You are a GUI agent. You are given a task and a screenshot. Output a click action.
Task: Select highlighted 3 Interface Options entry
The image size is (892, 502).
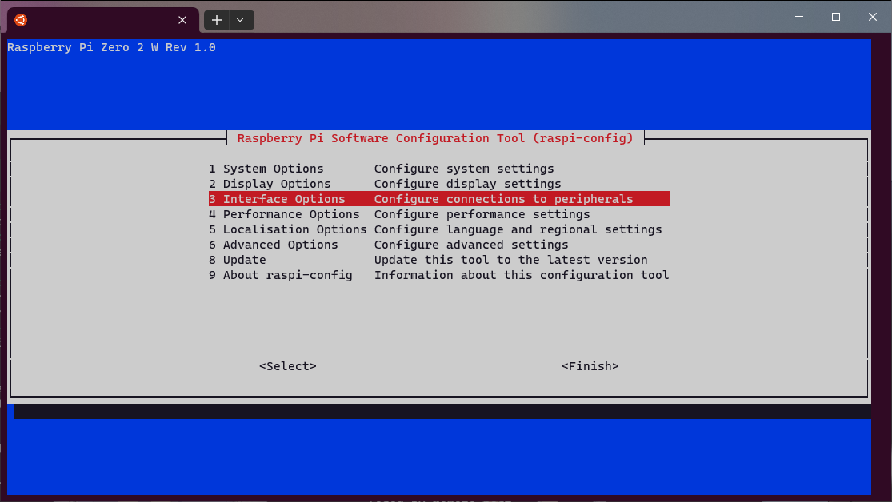pos(438,199)
